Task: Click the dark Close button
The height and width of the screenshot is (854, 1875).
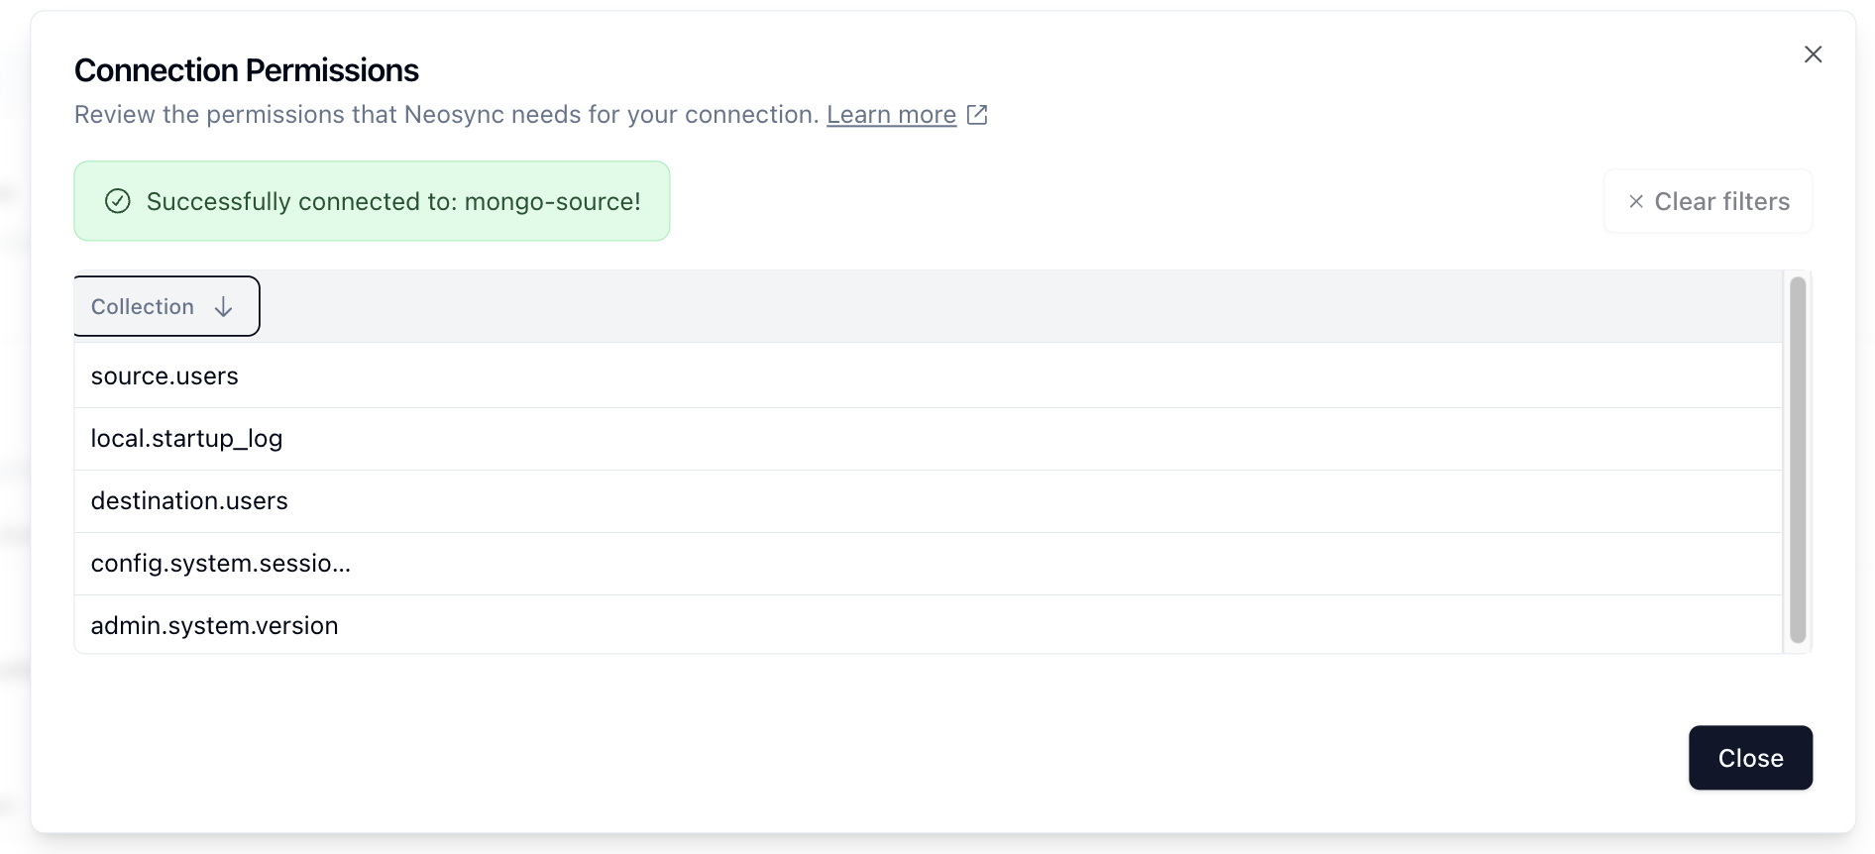Action: pos(1750,758)
